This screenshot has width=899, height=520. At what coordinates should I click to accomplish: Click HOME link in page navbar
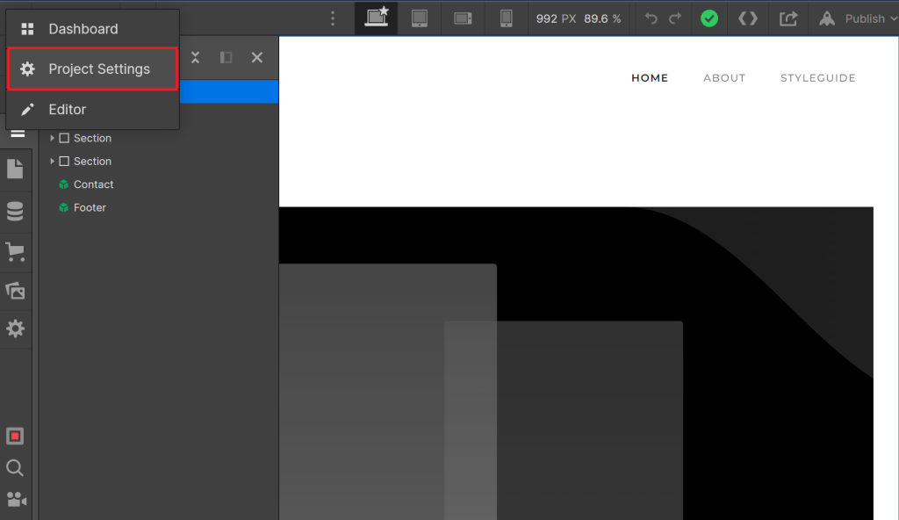pyautogui.click(x=650, y=78)
